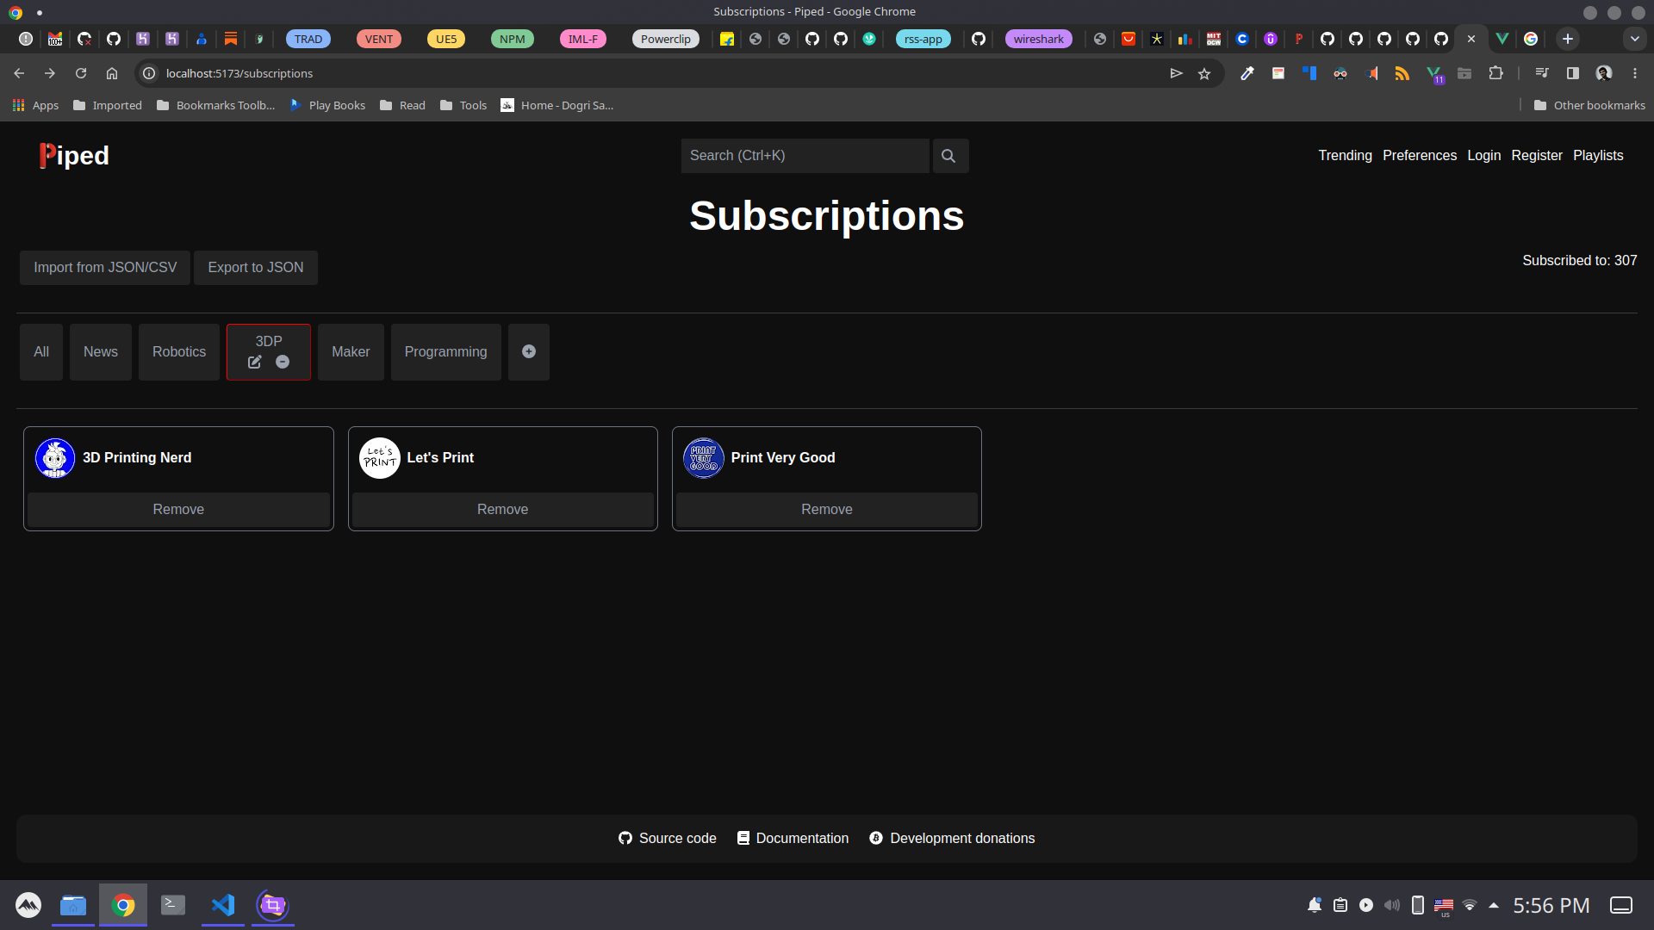Switch to the All subscriptions group
This screenshot has width=1654, height=930.
click(40, 351)
